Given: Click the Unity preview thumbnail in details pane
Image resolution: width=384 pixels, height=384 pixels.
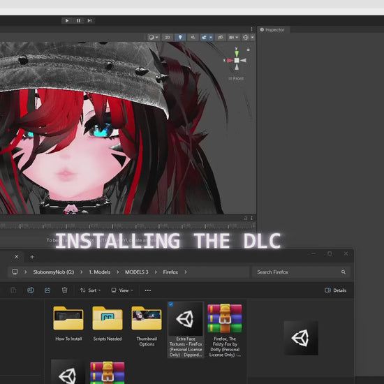Looking at the screenshot, I should tap(301, 338).
